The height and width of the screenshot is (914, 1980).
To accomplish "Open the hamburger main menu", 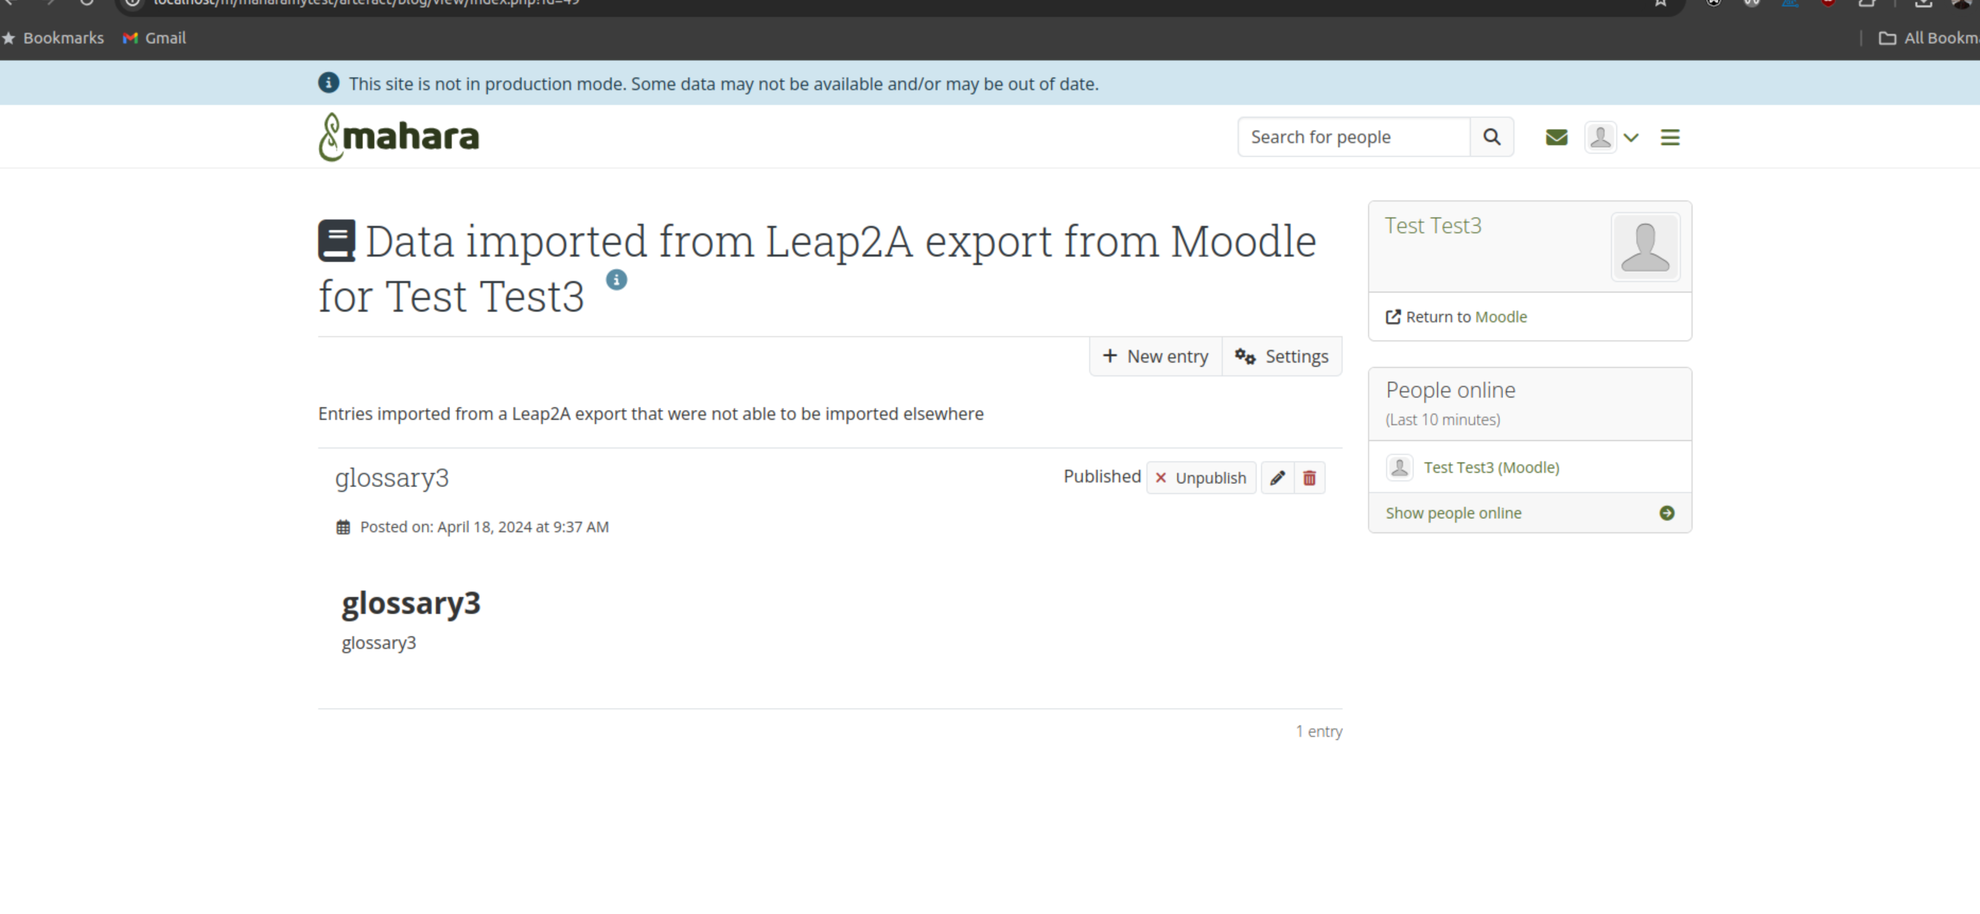I will [x=1669, y=137].
